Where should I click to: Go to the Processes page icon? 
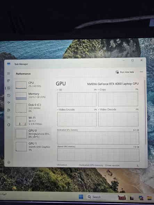tap(8, 81)
